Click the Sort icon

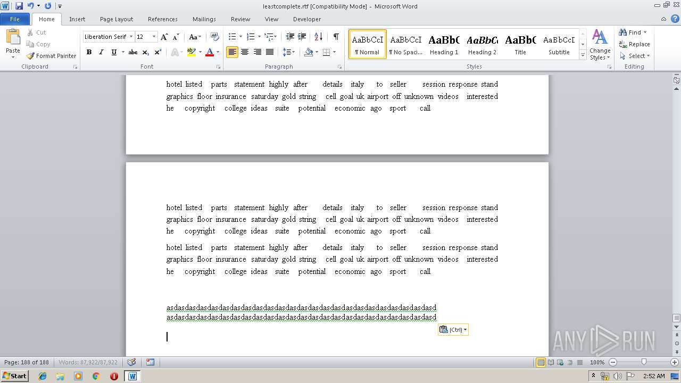click(318, 37)
